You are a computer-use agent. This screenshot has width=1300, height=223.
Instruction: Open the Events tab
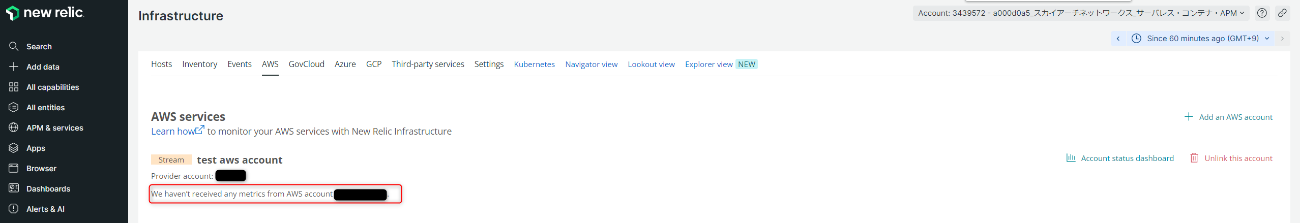[x=240, y=64]
